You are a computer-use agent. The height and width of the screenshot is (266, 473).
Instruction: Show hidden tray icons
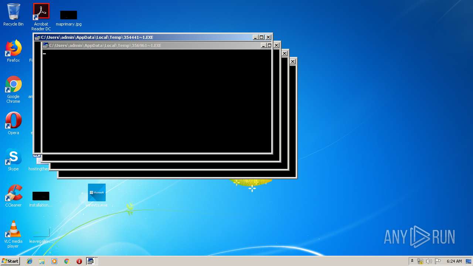click(x=412, y=261)
